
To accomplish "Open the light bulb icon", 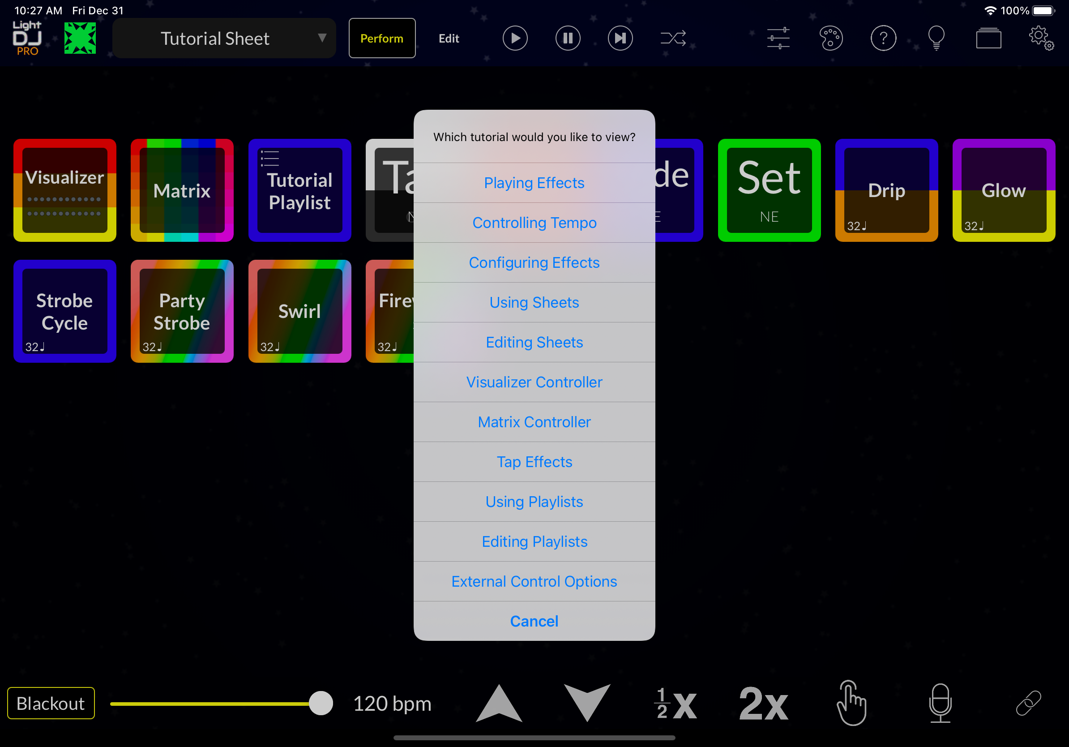I will 936,38.
